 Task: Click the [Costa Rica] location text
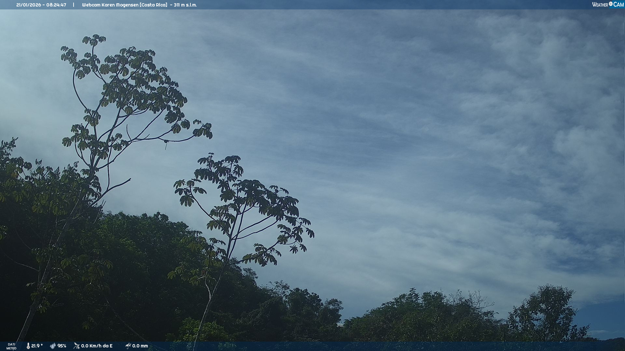pos(153,5)
